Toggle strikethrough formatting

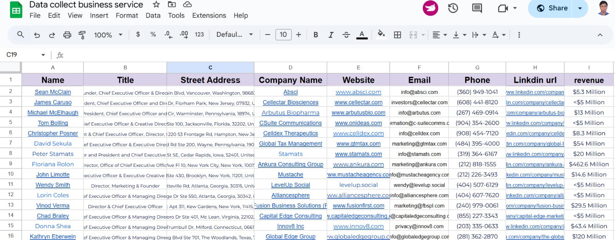tap(346, 35)
